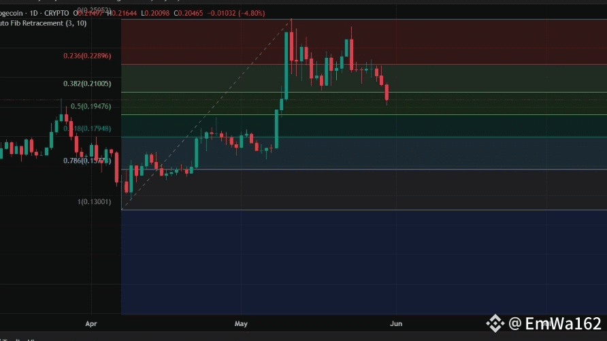Click the May label on time axis
Image resolution: width=607 pixels, height=341 pixels.
point(241,323)
